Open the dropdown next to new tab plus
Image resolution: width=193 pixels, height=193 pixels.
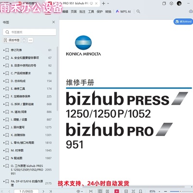pyautogui.click(x=108, y=3)
